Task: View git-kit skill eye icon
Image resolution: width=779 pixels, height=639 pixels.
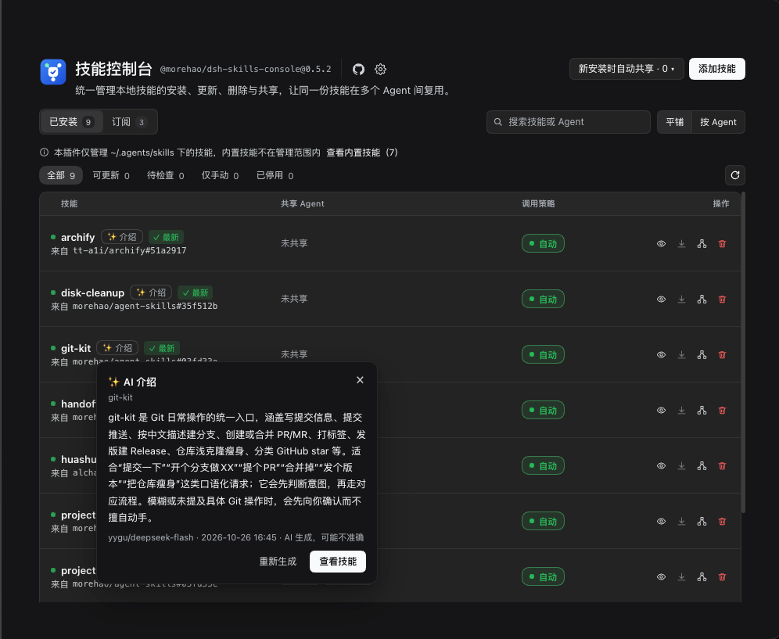Action: [x=661, y=355]
